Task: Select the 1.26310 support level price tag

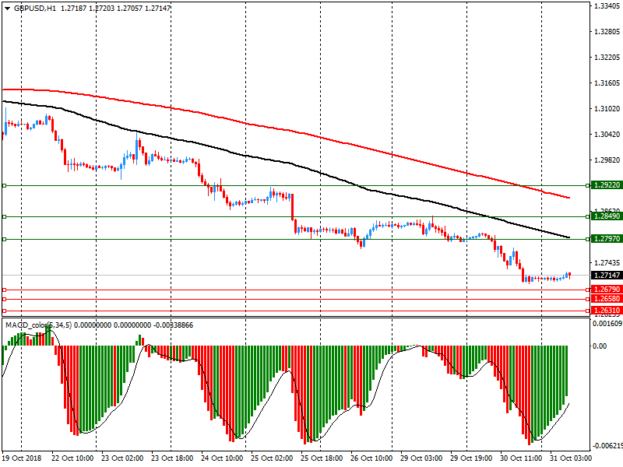Action: [606, 310]
